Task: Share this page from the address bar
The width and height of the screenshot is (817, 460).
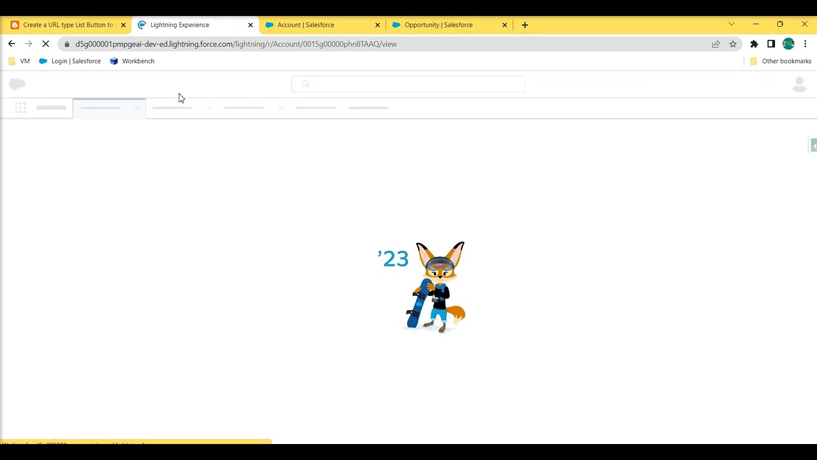Action: click(x=716, y=44)
